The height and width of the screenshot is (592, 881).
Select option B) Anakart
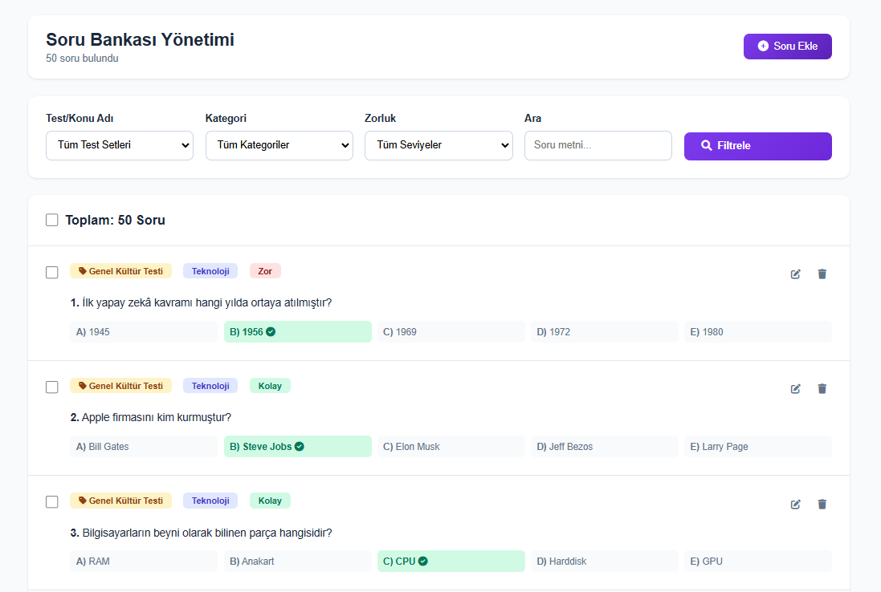tap(297, 562)
